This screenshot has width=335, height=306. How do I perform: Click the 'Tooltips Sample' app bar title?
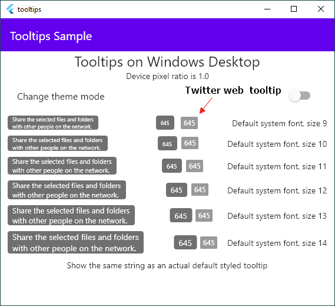(x=51, y=36)
